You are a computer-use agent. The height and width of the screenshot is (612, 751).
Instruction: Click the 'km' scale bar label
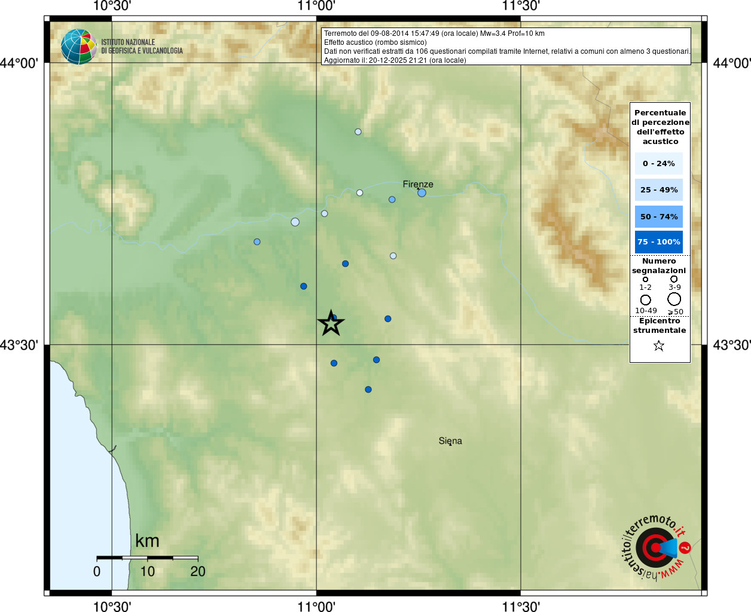click(x=147, y=541)
